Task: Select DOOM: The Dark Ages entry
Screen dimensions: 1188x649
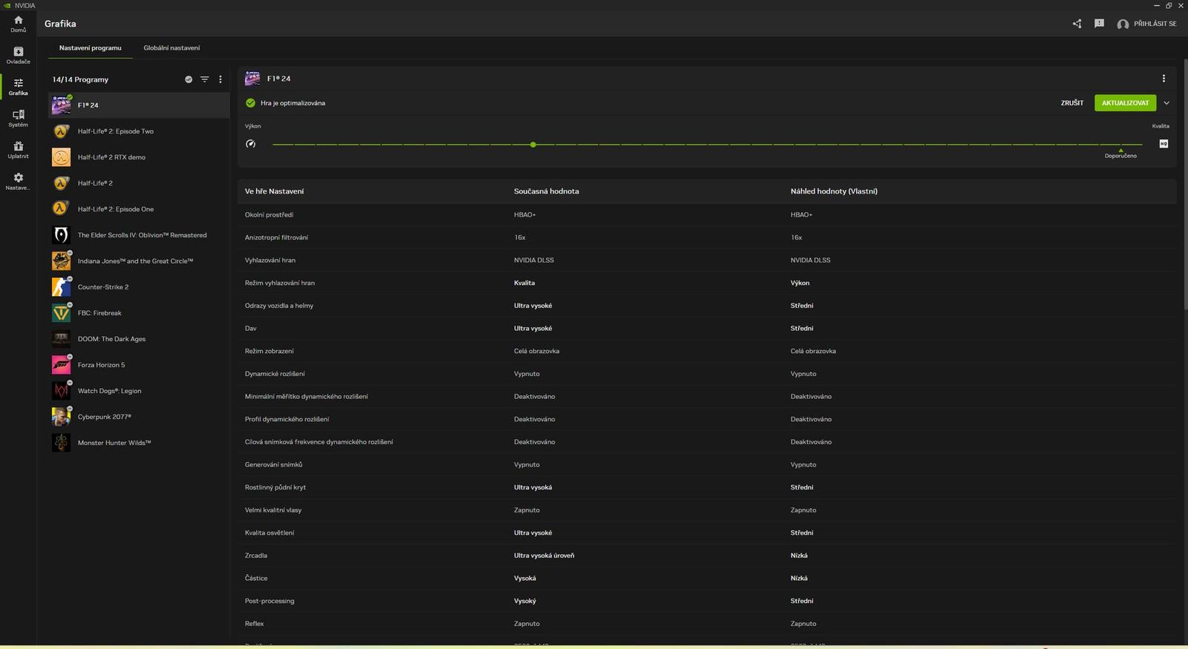Action: [x=140, y=339]
